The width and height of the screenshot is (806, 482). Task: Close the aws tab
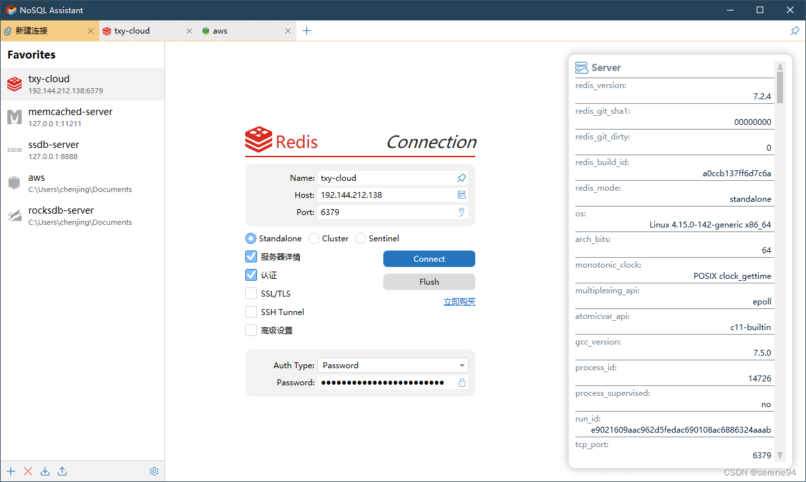(288, 31)
